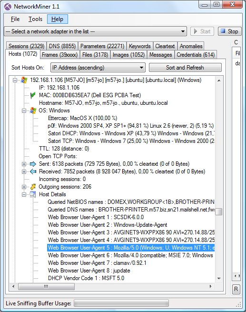Image resolution: width=246 pixels, height=312 pixels.
Task: Click the horizontal scroll left arrow
Action: pos(13,287)
